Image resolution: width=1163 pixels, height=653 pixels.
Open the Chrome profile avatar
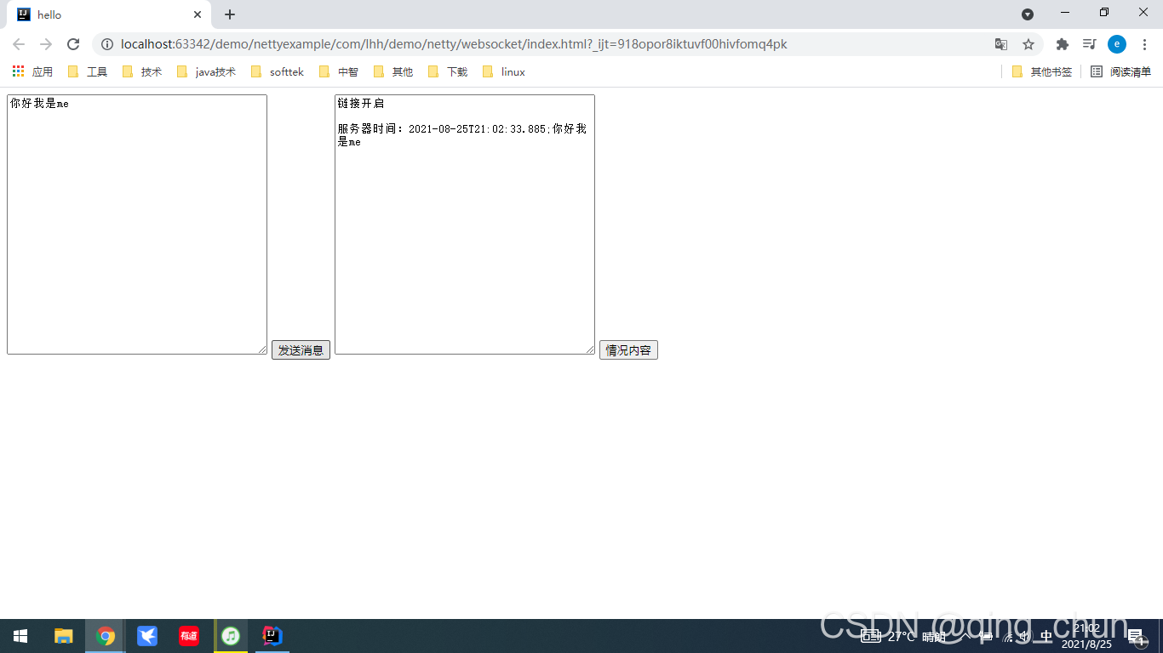(1117, 44)
